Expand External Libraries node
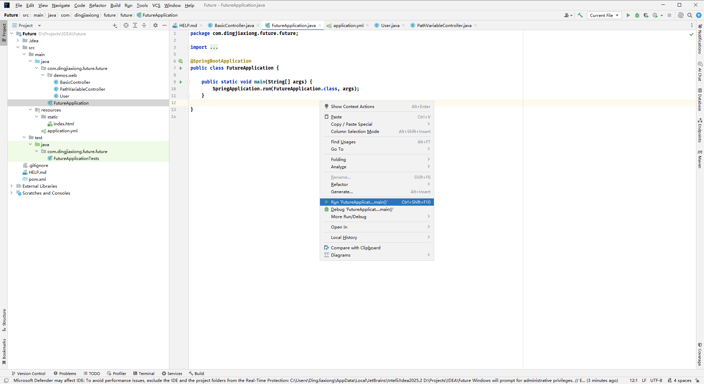Screen dimensions: 704x384 pyautogui.click(x=12, y=186)
